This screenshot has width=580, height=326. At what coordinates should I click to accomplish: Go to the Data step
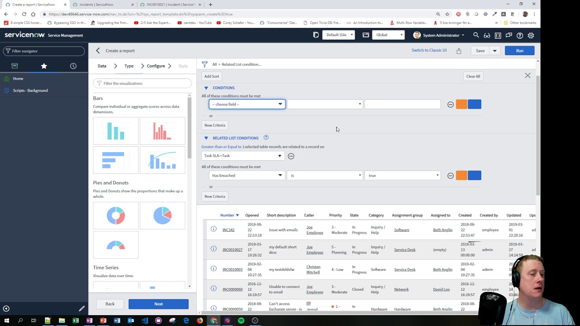point(102,66)
